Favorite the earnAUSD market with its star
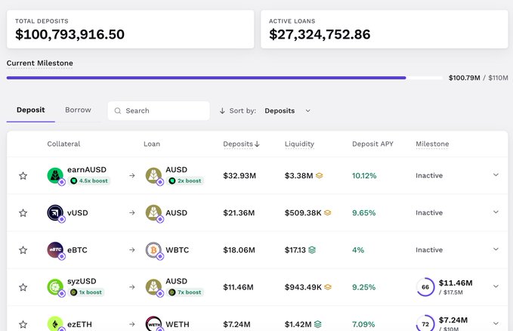513x331 pixels. coord(23,176)
